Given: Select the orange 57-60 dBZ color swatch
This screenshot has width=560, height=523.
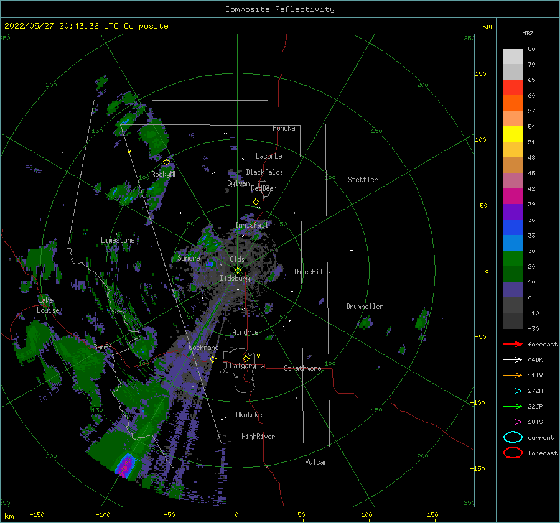Looking at the screenshot, I should [513, 103].
